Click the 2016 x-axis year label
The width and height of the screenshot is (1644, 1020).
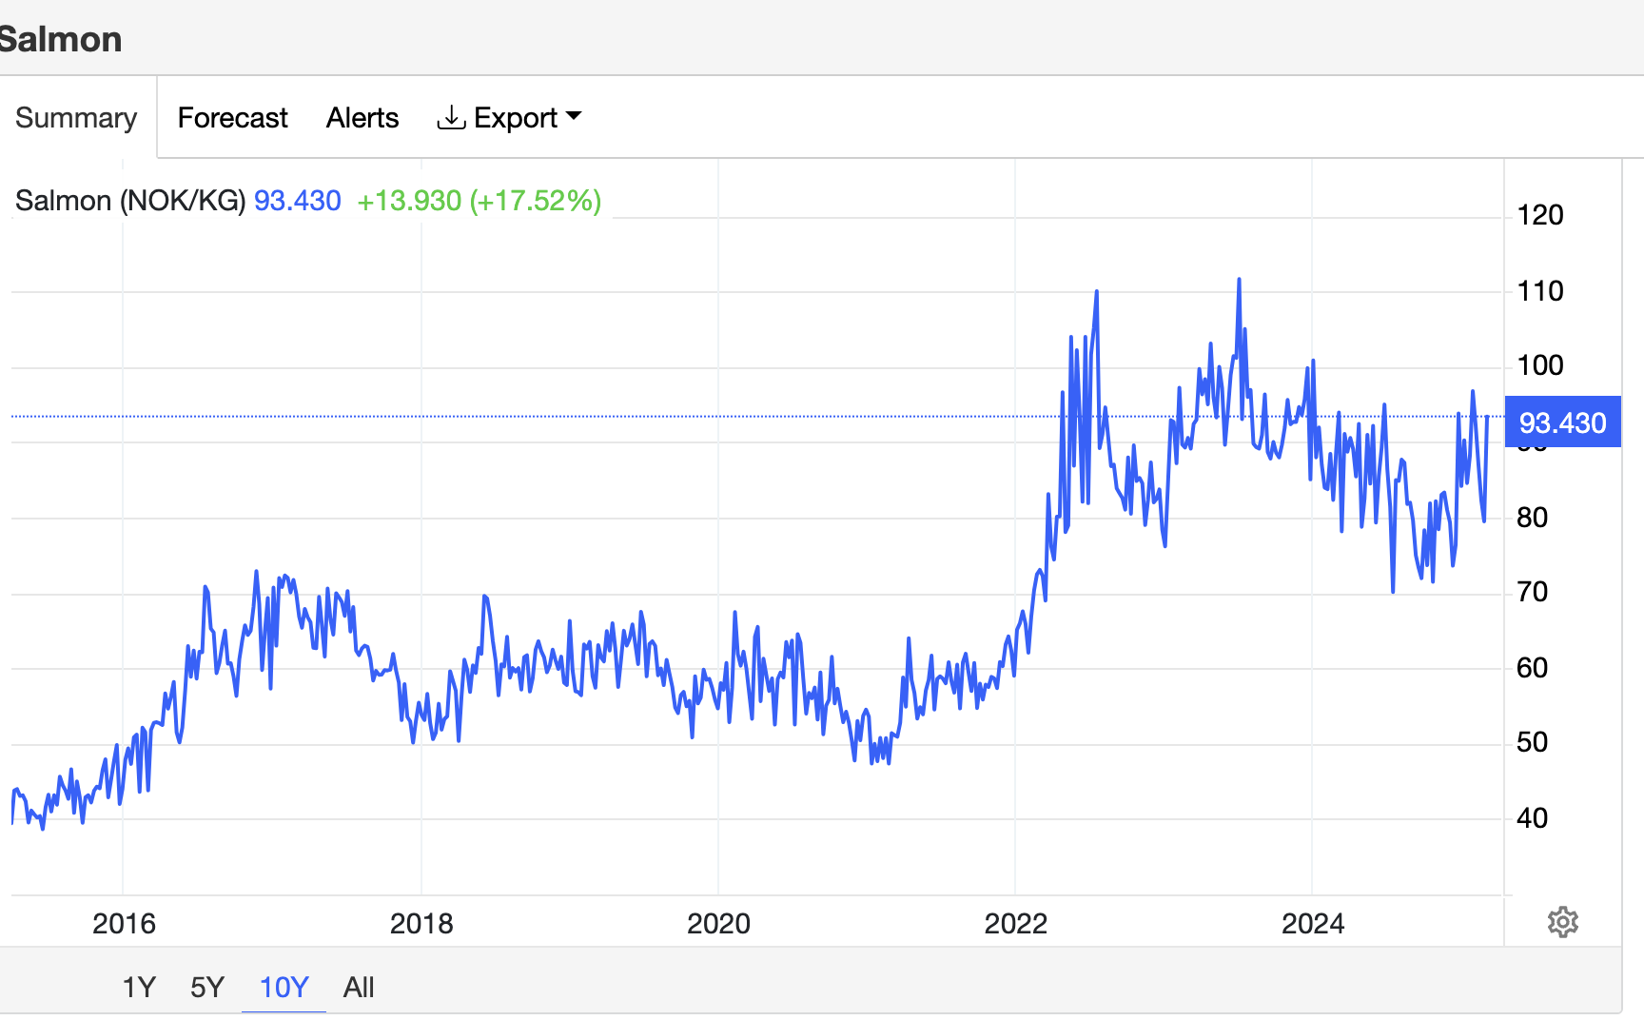[x=124, y=923]
